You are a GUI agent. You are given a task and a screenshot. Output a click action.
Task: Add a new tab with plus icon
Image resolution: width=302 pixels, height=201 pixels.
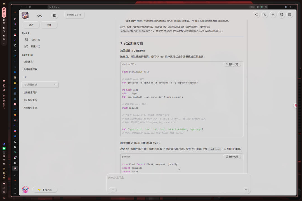tap(15, 193)
